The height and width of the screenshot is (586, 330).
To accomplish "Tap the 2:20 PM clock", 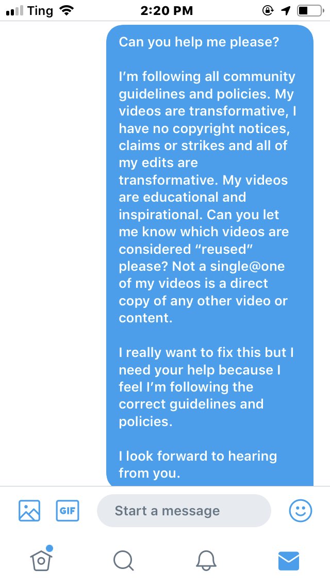I will [167, 10].
